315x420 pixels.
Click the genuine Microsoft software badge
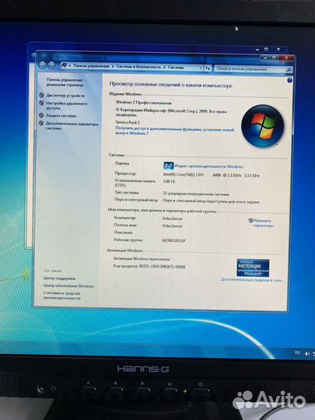253,268
